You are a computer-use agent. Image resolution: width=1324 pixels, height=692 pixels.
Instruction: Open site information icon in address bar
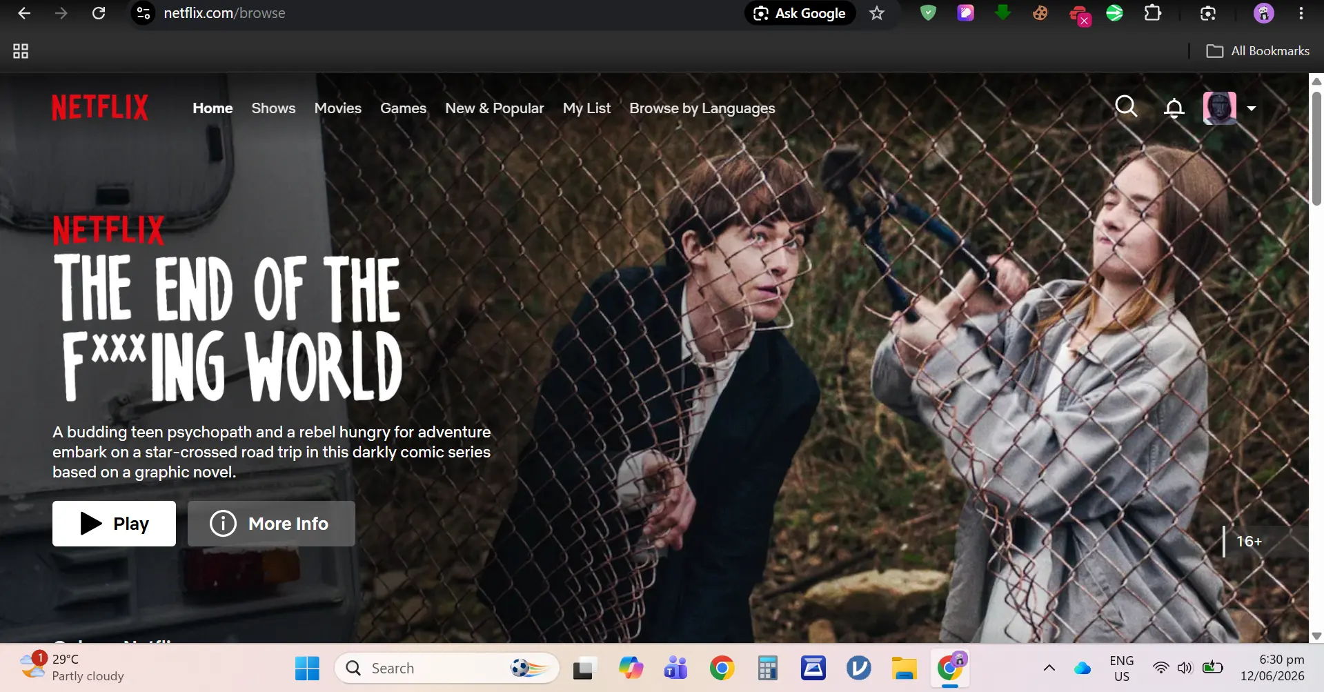point(144,13)
